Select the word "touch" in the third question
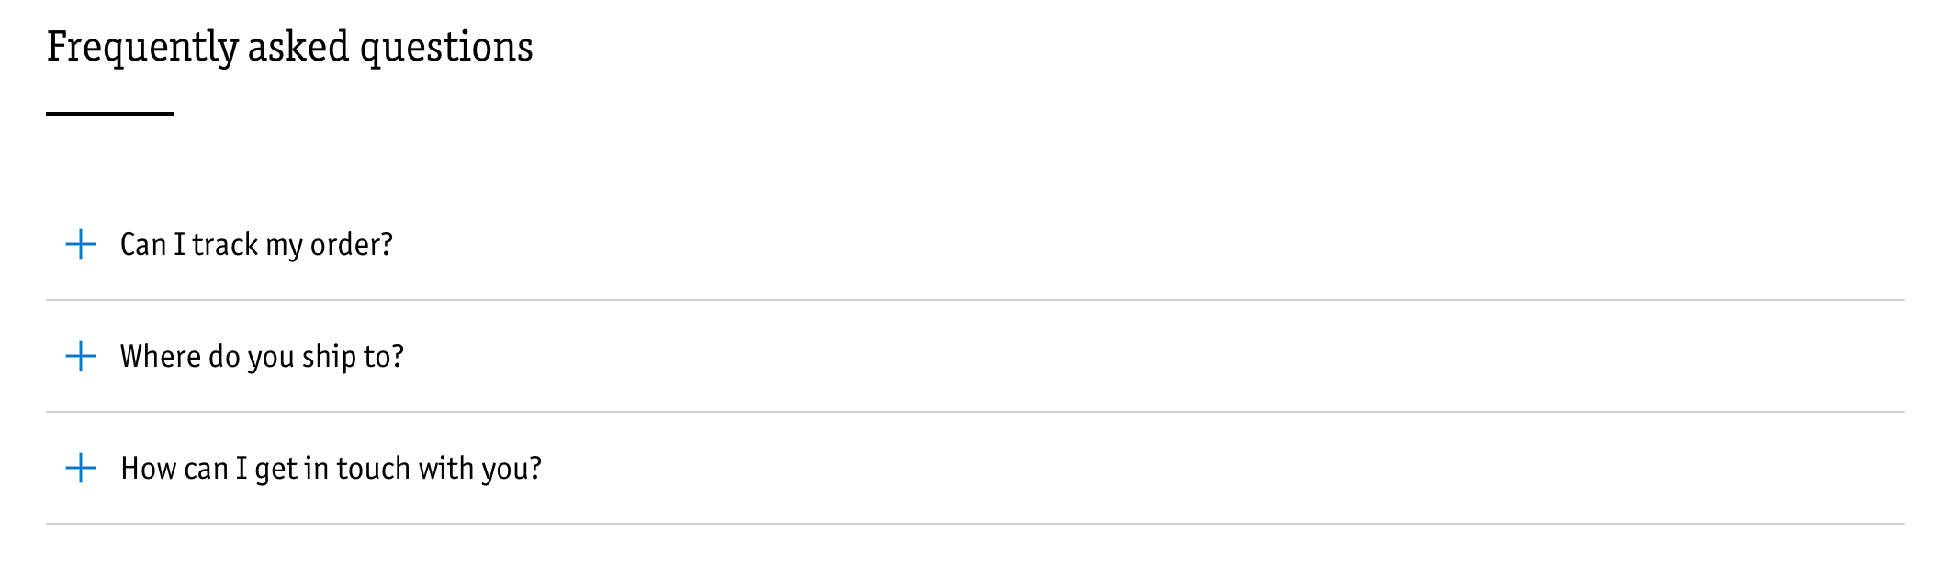The height and width of the screenshot is (565, 1956). [373, 468]
